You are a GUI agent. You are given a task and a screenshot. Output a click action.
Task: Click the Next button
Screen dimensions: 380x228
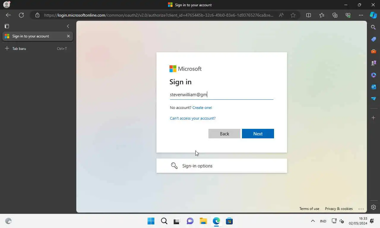click(x=258, y=134)
